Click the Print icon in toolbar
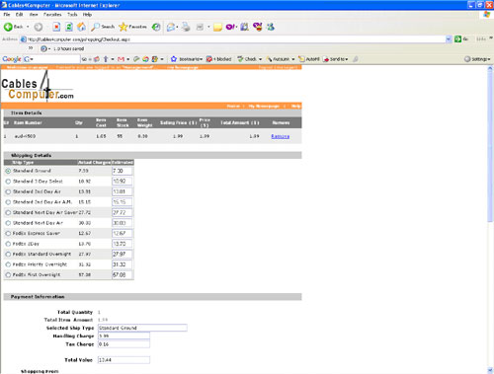494x374 pixels. tap(186, 27)
